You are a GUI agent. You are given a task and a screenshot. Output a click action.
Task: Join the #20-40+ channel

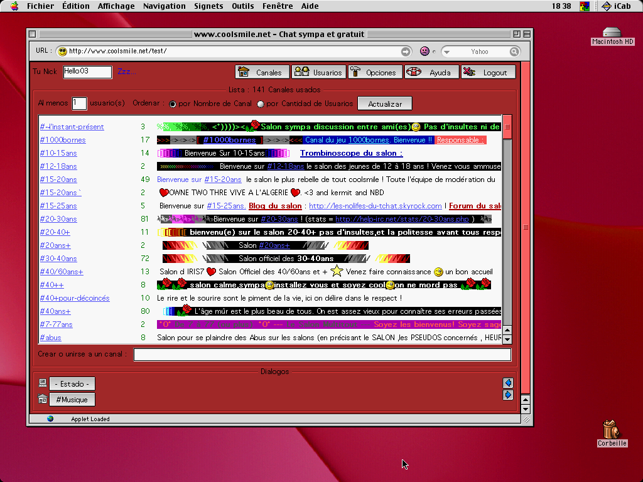tap(55, 232)
